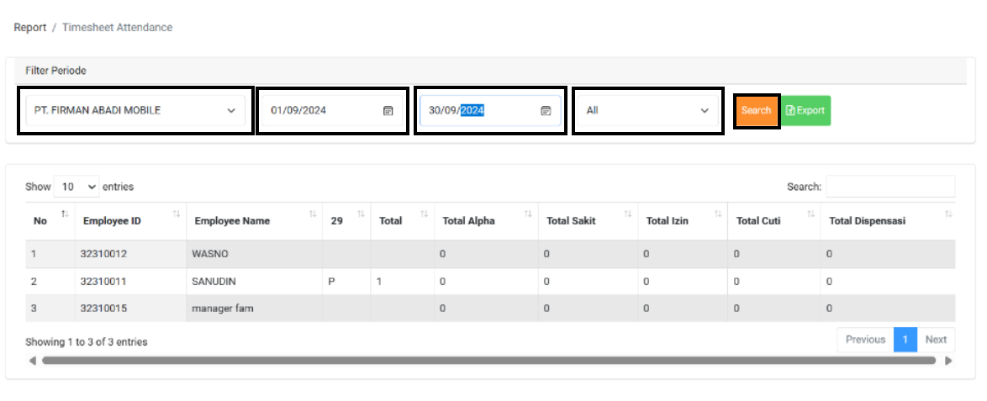
Task: Open calendar picker for start date 01/09/2024
Action: [x=388, y=110]
